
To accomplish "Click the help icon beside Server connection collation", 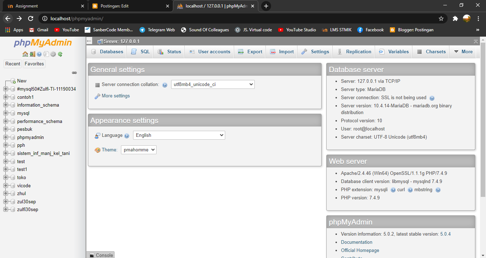I will click(x=164, y=85).
